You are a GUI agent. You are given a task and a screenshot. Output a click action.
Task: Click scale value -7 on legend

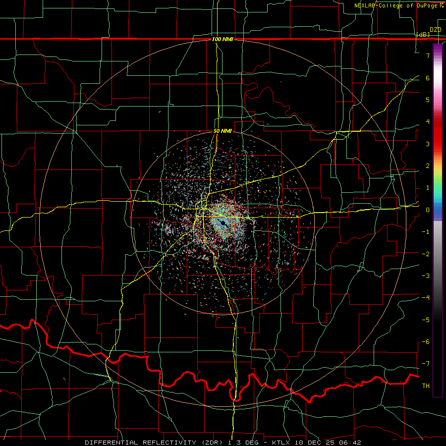pos(426,364)
